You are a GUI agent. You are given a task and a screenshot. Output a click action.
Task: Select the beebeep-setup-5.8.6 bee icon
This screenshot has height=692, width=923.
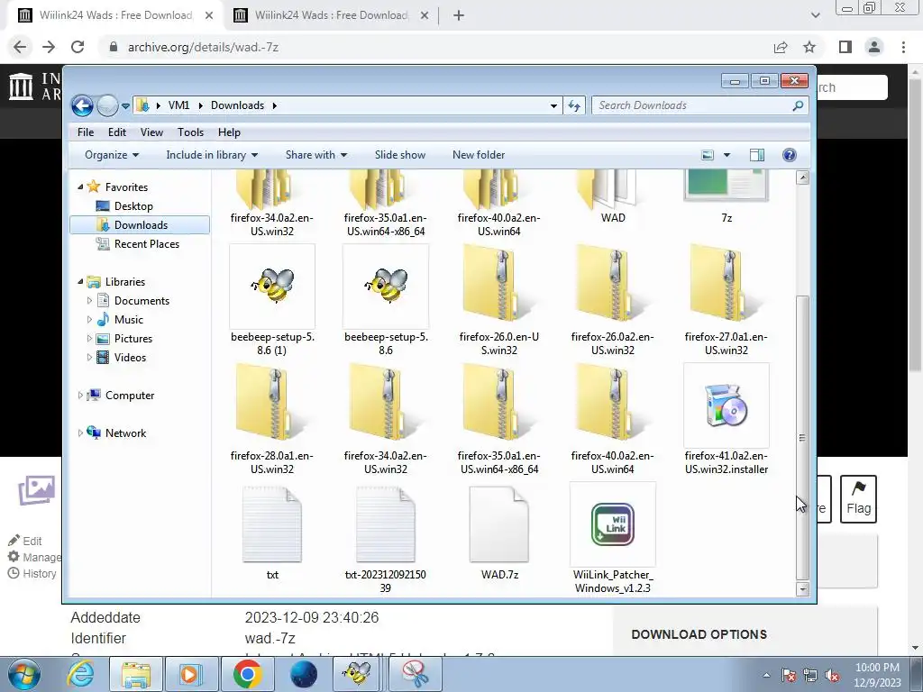click(386, 287)
